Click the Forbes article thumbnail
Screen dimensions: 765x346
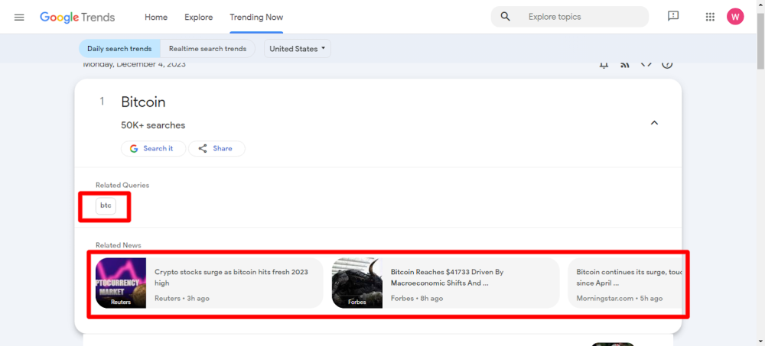(x=357, y=283)
